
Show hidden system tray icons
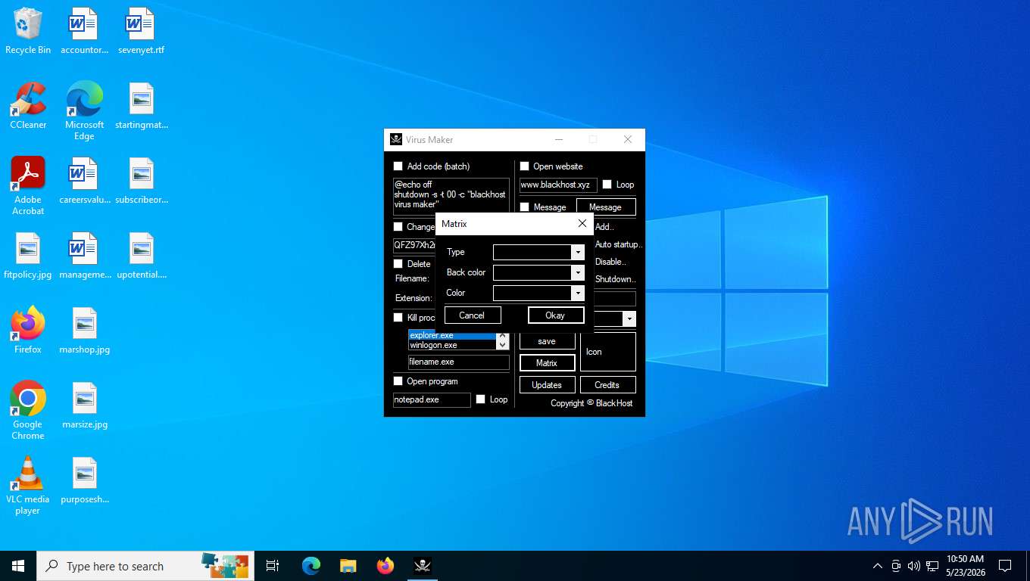[x=878, y=566]
